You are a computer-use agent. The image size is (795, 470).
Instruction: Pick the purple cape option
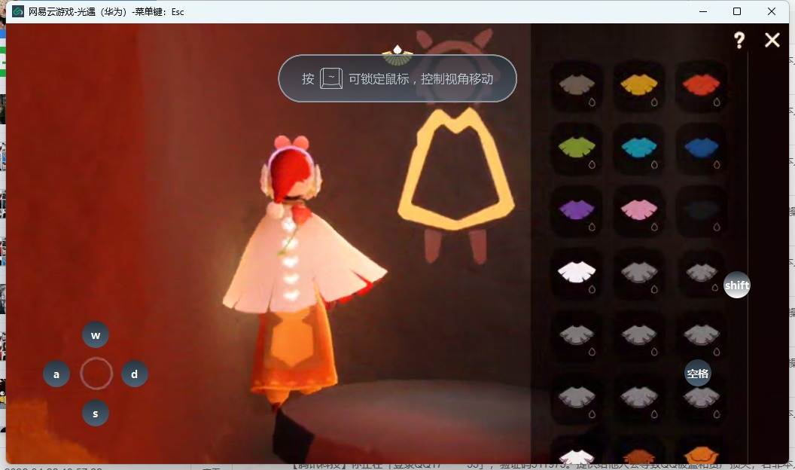coord(577,210)
